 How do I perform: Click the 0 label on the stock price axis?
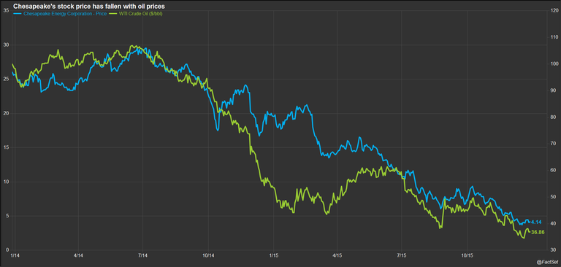pos(7,249)
